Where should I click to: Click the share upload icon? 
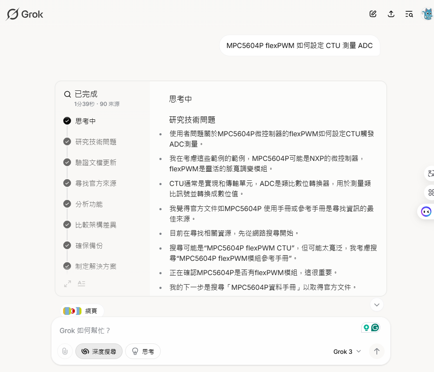[391, 14]
